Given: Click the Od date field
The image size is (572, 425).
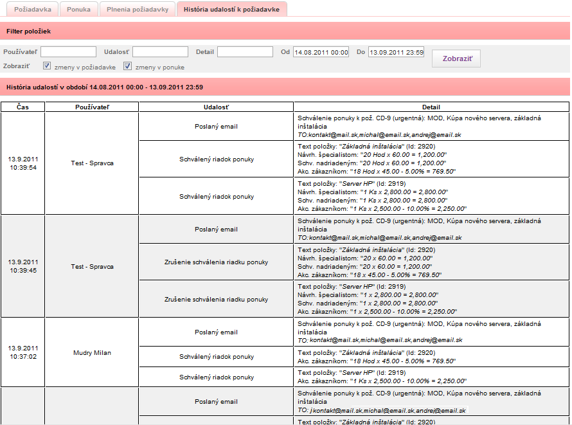Looking at the screenshot, I should click(x=321, y=52).
